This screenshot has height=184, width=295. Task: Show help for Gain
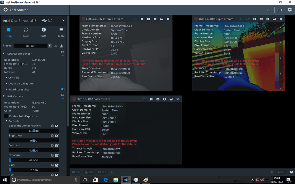point(52,165)
